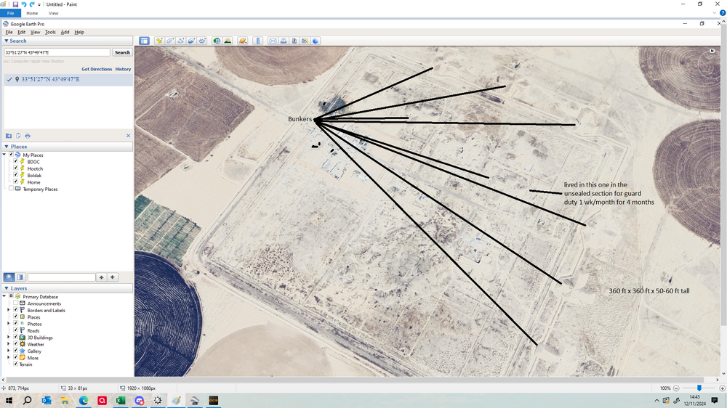Open the Google Earth Edit menu
Viewport: 727px width, 408px height.
point(21,32)
